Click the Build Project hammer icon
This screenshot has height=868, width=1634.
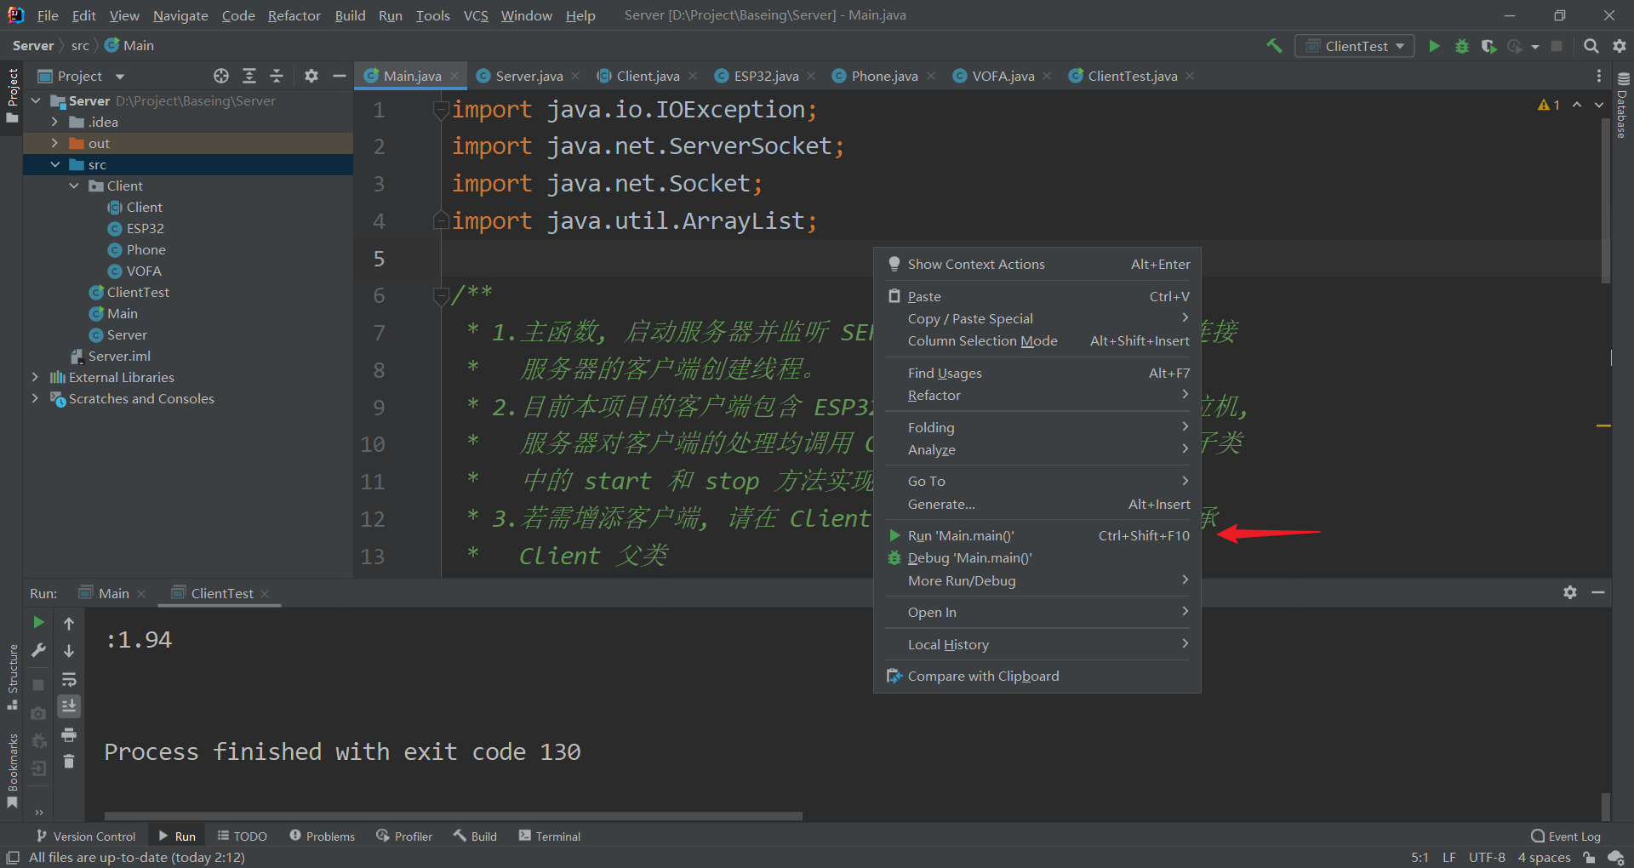(1274, 46)
